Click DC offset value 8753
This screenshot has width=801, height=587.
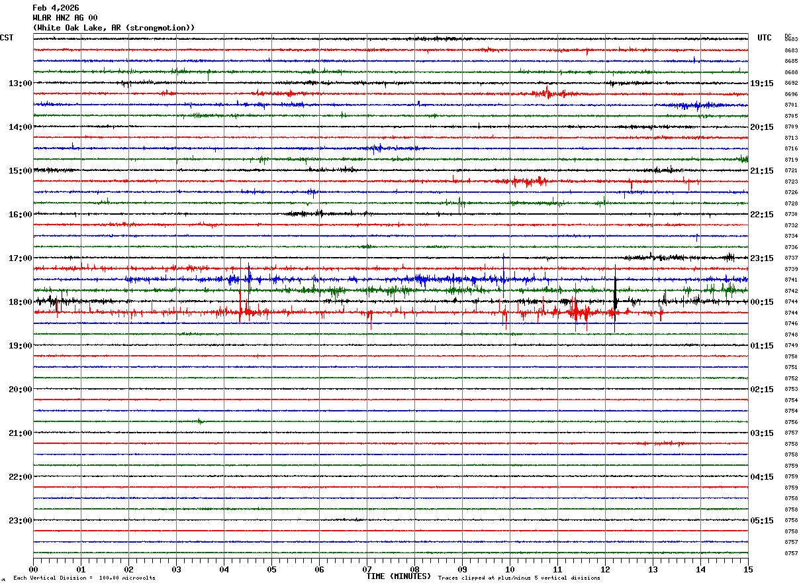[x=791, y=390]
